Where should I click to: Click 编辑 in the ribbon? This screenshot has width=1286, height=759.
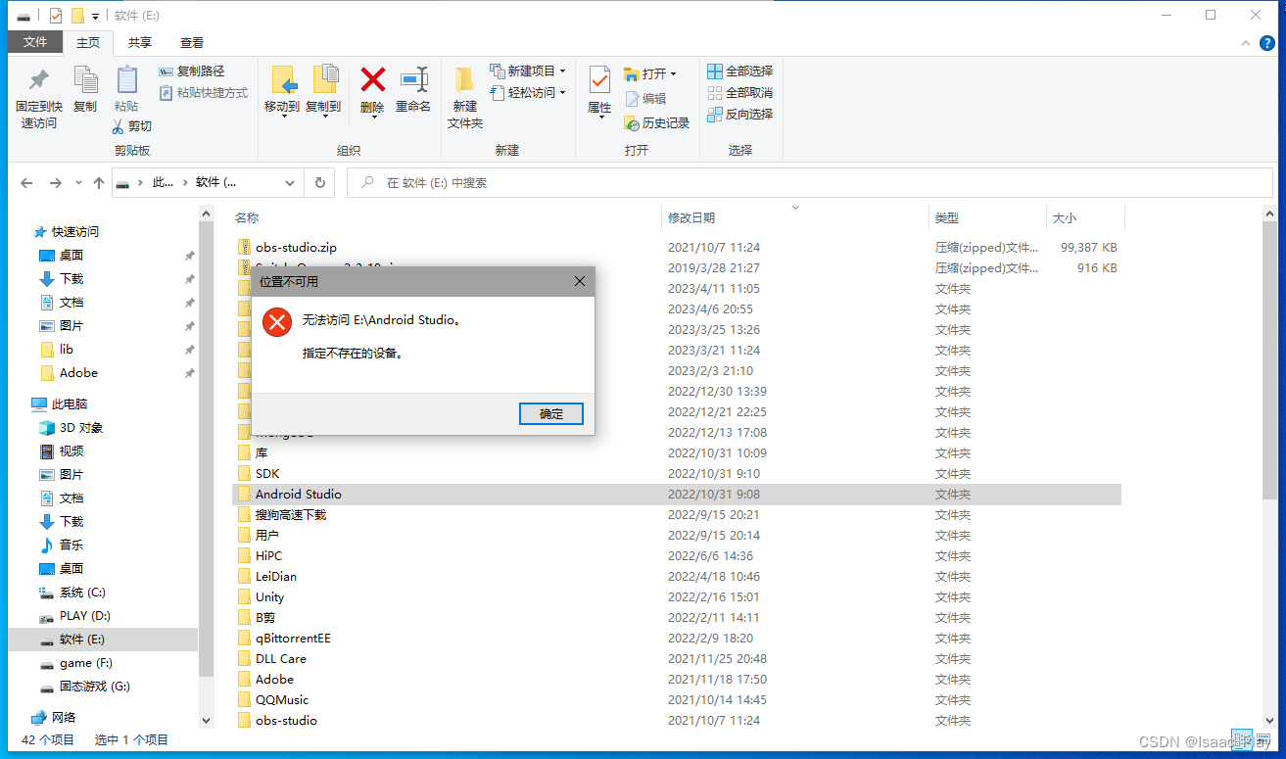tap(645, 98)
